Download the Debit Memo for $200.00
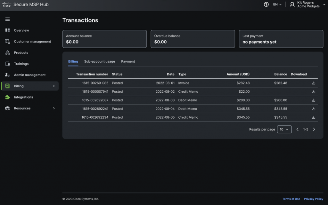Screen dimensions: 328x205 [314, 100]
